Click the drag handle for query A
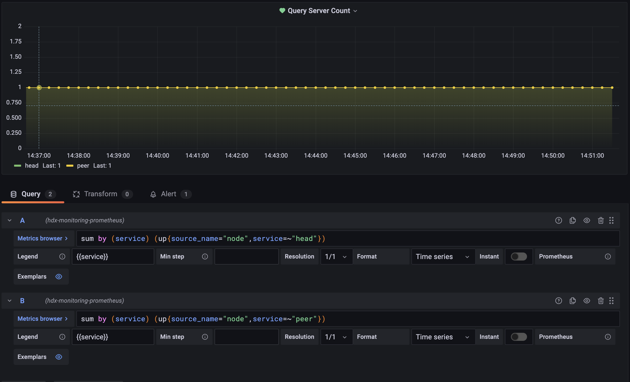 tap(611, 220)
